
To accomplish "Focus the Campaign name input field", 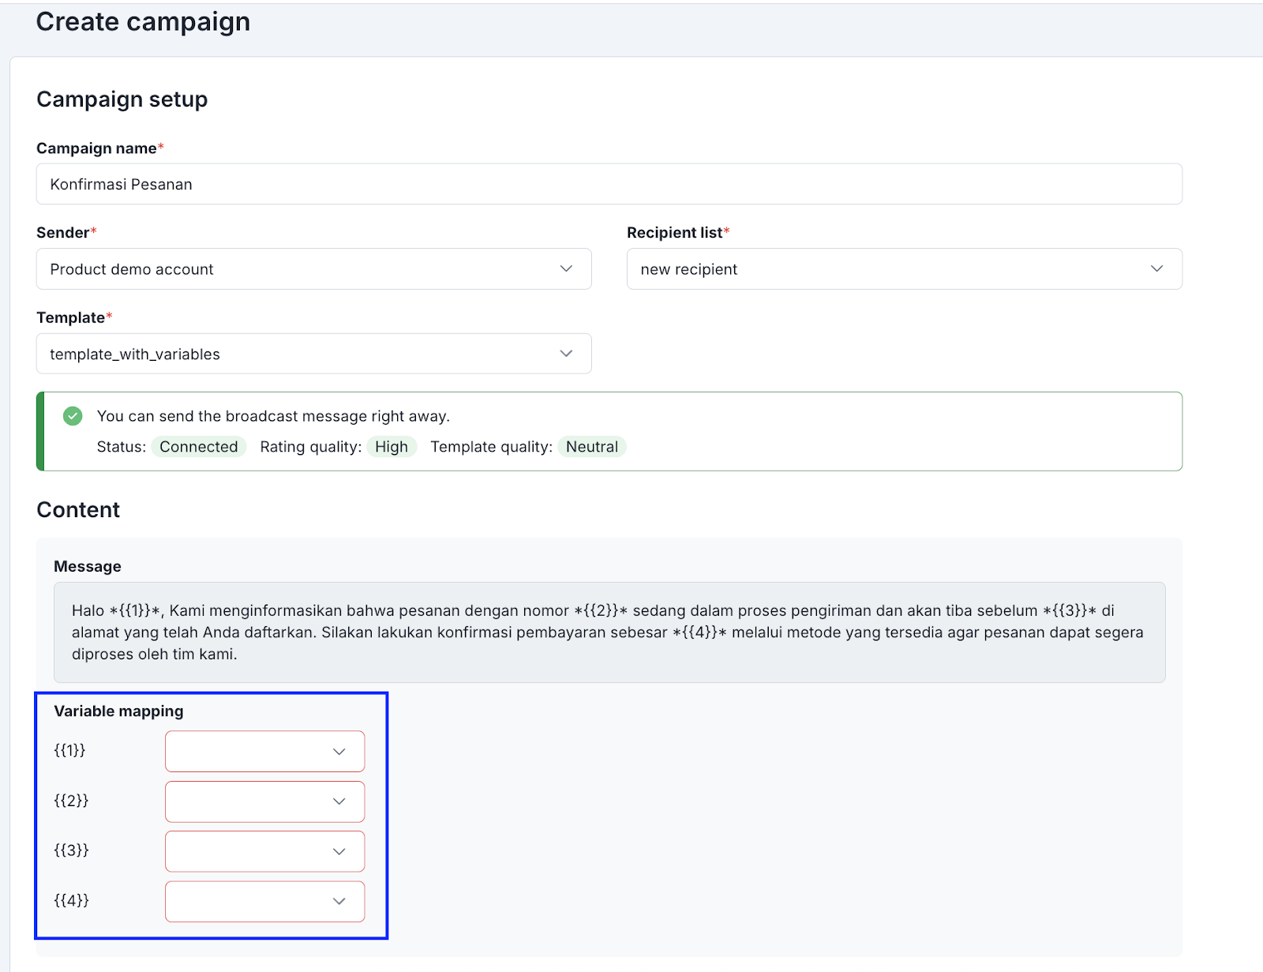I will [608, 184].
